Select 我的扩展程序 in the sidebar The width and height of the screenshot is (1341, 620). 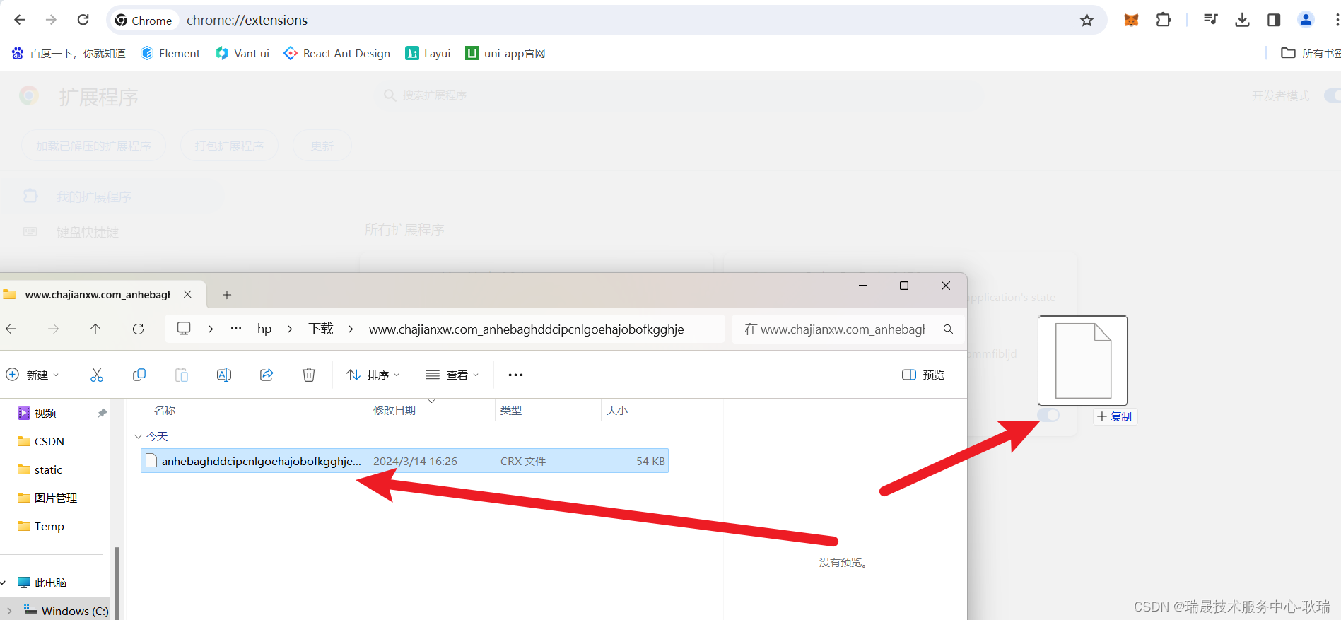point(113,197)
